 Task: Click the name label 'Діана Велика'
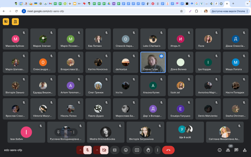tap(178, 69)
